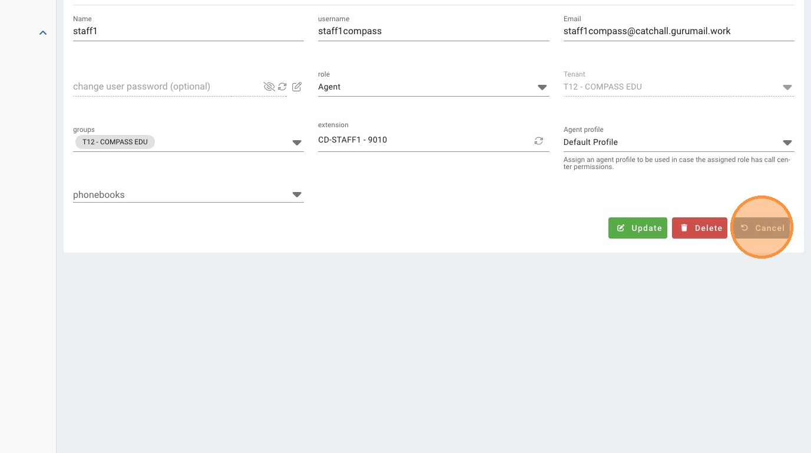Click the change user password field
811x453 pixels.
(x=165, y=87)
